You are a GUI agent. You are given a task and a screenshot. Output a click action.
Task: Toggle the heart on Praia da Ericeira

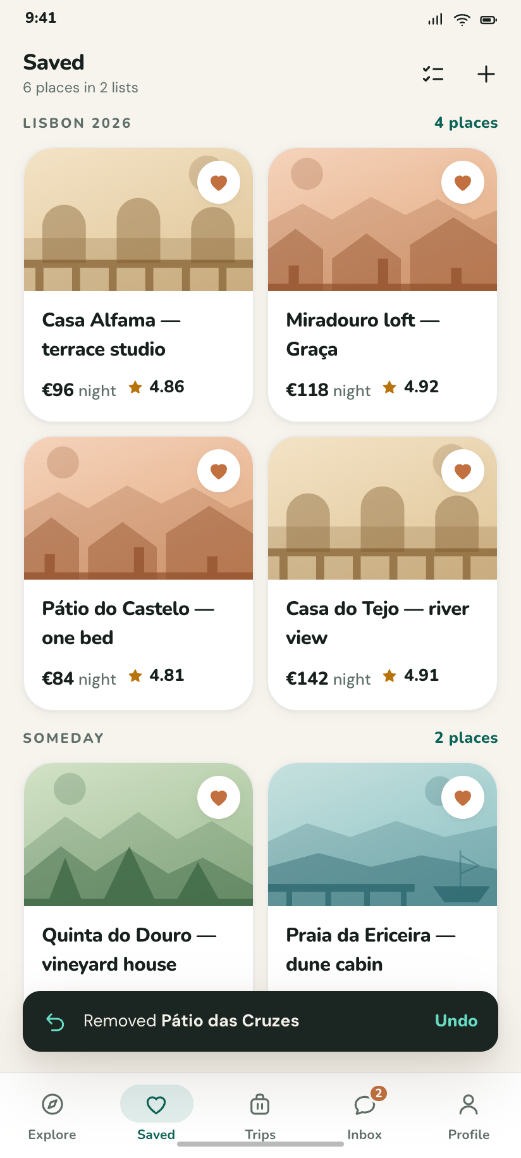[463, 797]
